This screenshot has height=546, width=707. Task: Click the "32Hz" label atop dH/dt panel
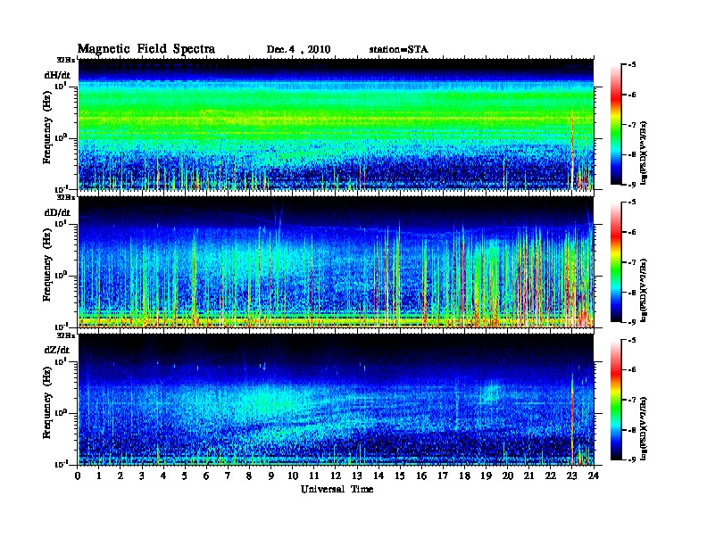(x=66, y=60)
